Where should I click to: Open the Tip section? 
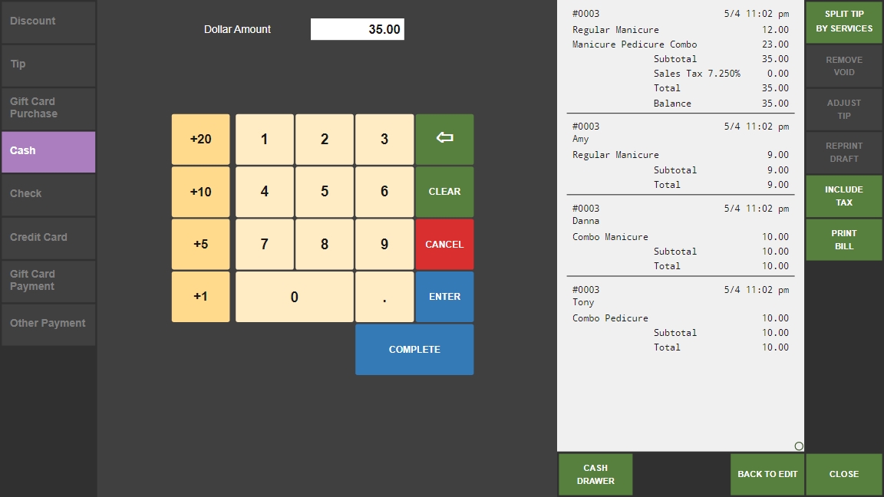coord(48,64)
